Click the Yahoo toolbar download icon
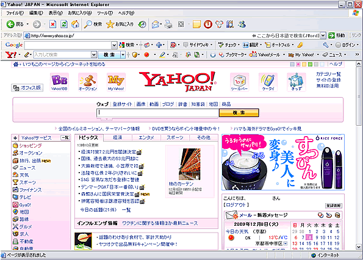This screenshot has width=363, height=260. coord(239,82)
